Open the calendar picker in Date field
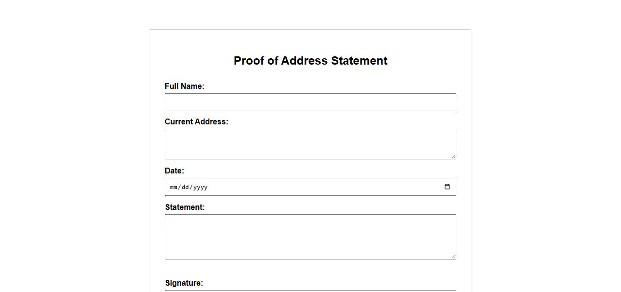 447,187
